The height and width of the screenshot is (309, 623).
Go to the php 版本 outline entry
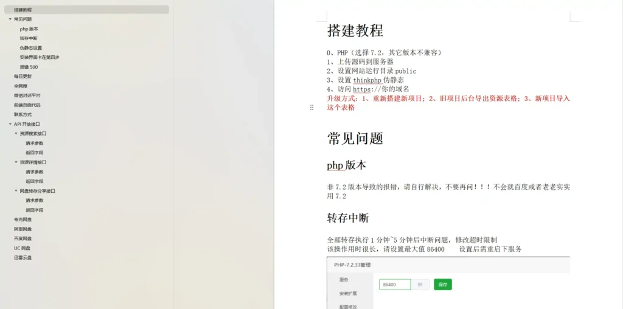pos(29,29)
